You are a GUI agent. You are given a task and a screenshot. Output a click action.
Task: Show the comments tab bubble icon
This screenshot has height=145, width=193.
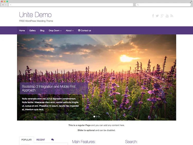coord(52,140)
